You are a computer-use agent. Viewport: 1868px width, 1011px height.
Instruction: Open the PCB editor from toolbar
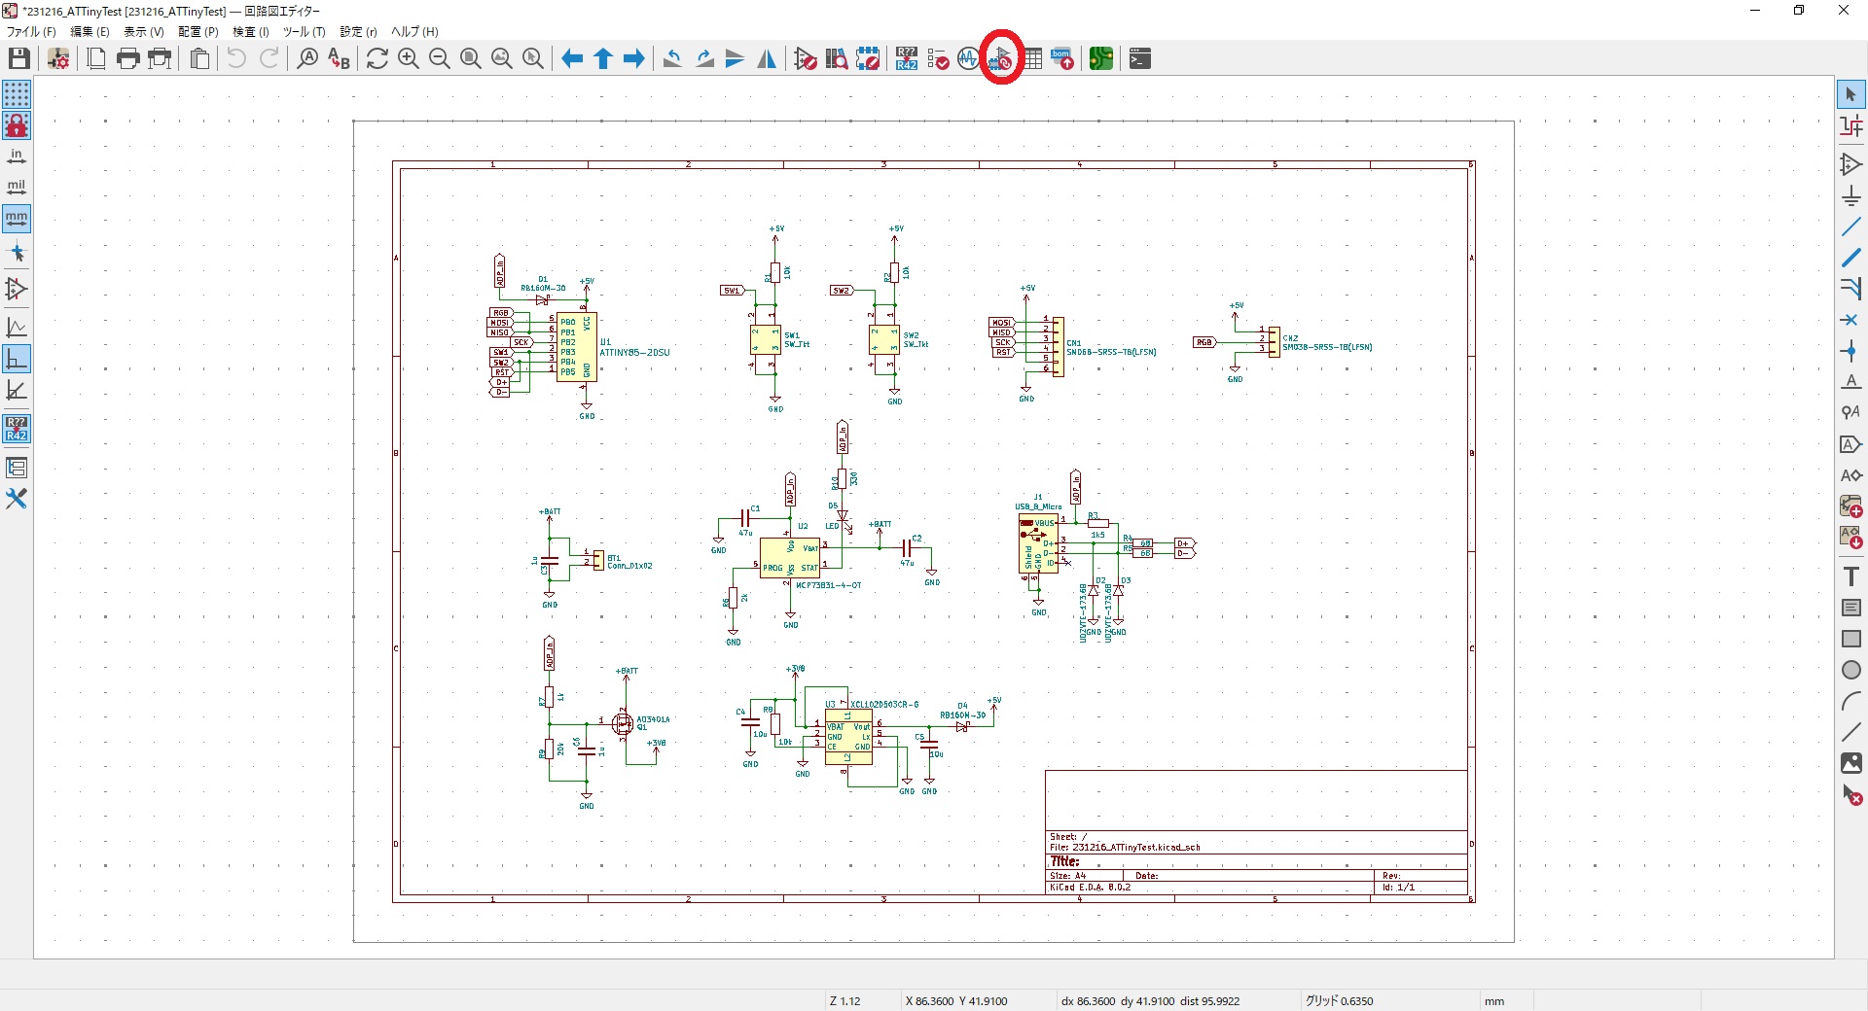click(1100, 59)
